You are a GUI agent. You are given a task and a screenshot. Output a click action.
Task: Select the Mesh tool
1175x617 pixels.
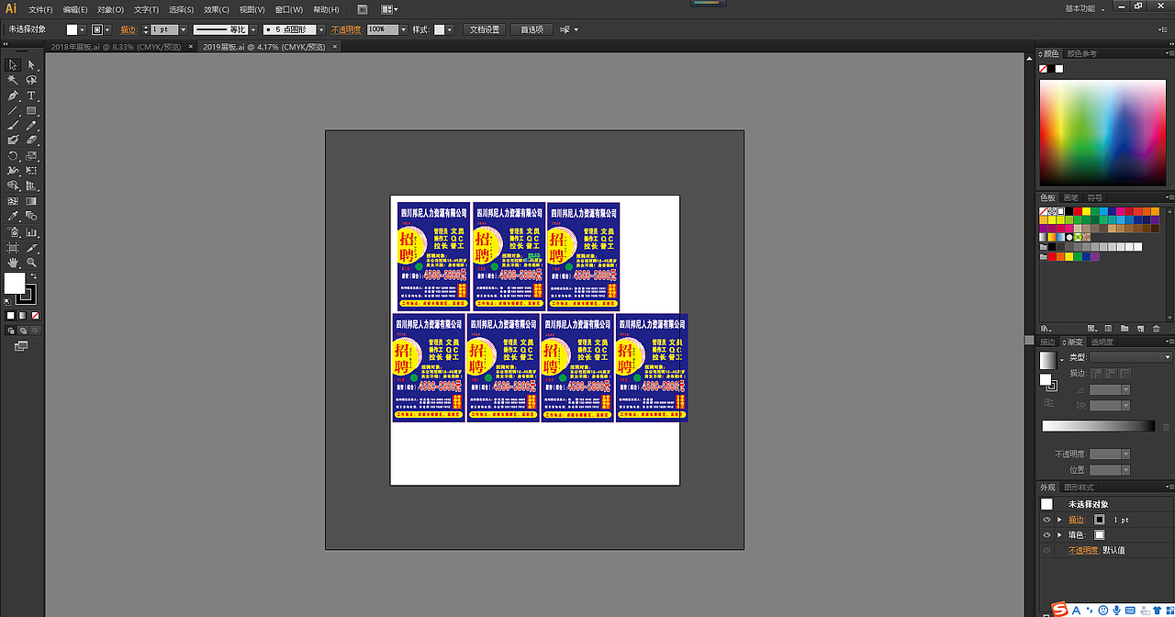coord(13,201)
